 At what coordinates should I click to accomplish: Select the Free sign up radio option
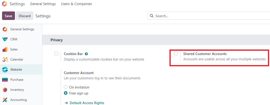click(x=66, y=93)
